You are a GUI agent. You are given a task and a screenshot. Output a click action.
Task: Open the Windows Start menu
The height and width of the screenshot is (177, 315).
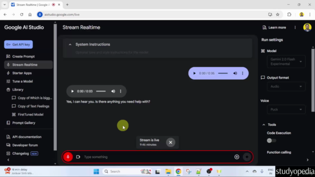(96, 172)
